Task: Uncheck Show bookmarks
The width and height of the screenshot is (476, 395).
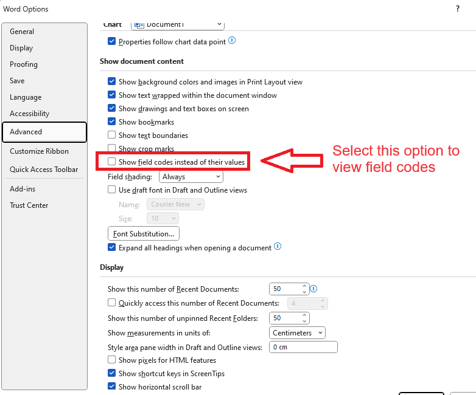Action: tap(112, 122)
